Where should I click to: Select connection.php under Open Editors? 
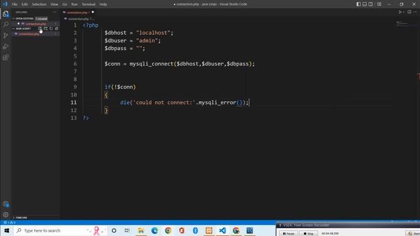(35, 24)
